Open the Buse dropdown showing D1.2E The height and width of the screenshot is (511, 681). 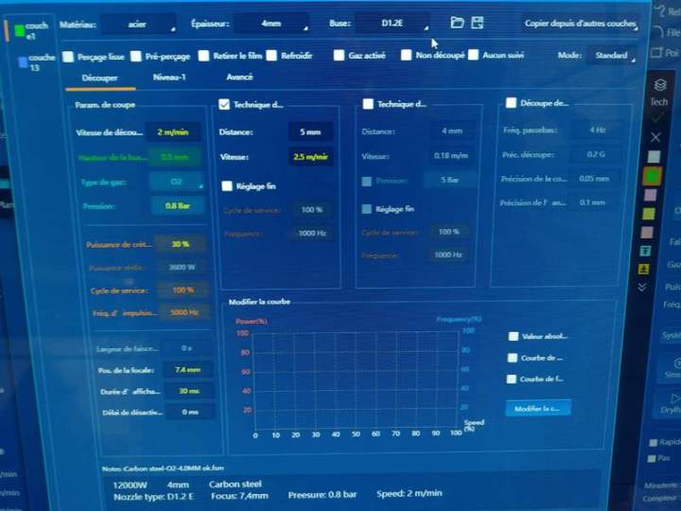click(392, 23)
